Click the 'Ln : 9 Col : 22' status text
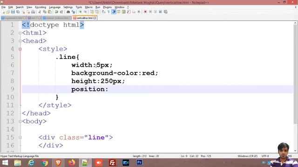298x167 pixels. 190,156
